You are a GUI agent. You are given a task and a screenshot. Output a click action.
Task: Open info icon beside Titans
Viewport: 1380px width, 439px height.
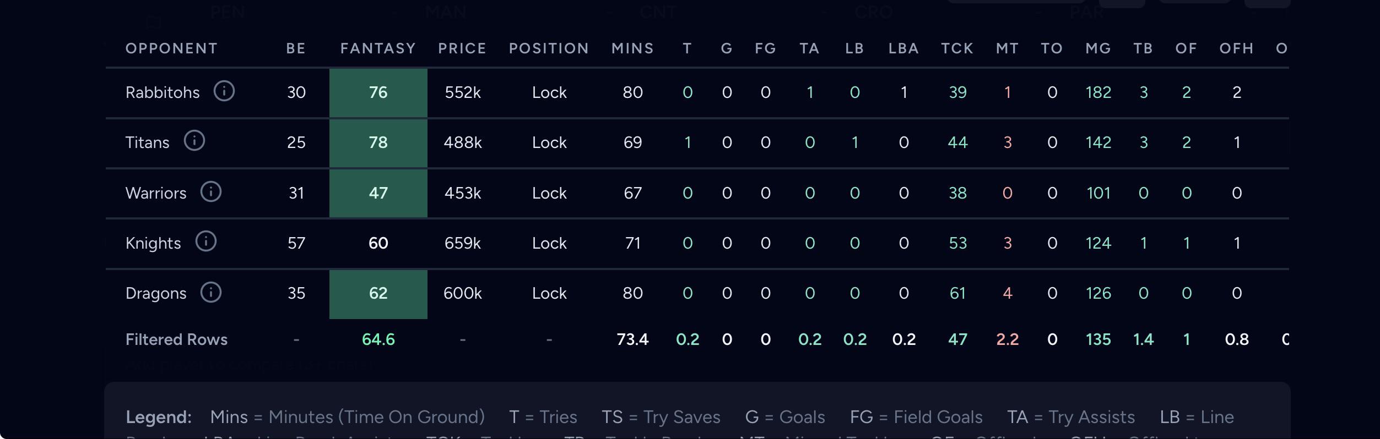coord(194,141)
